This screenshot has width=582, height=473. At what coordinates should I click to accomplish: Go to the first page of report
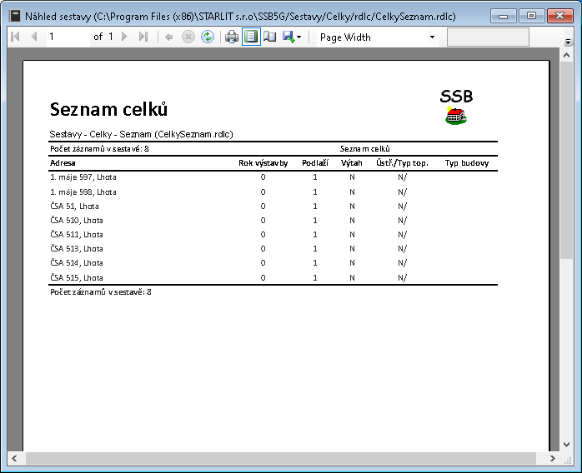(x=15, y=37)
